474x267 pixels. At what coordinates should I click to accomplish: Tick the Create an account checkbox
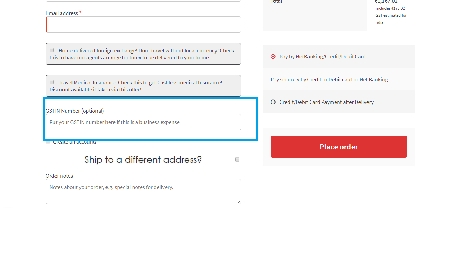pyautogui.click(x=48, y=141)
